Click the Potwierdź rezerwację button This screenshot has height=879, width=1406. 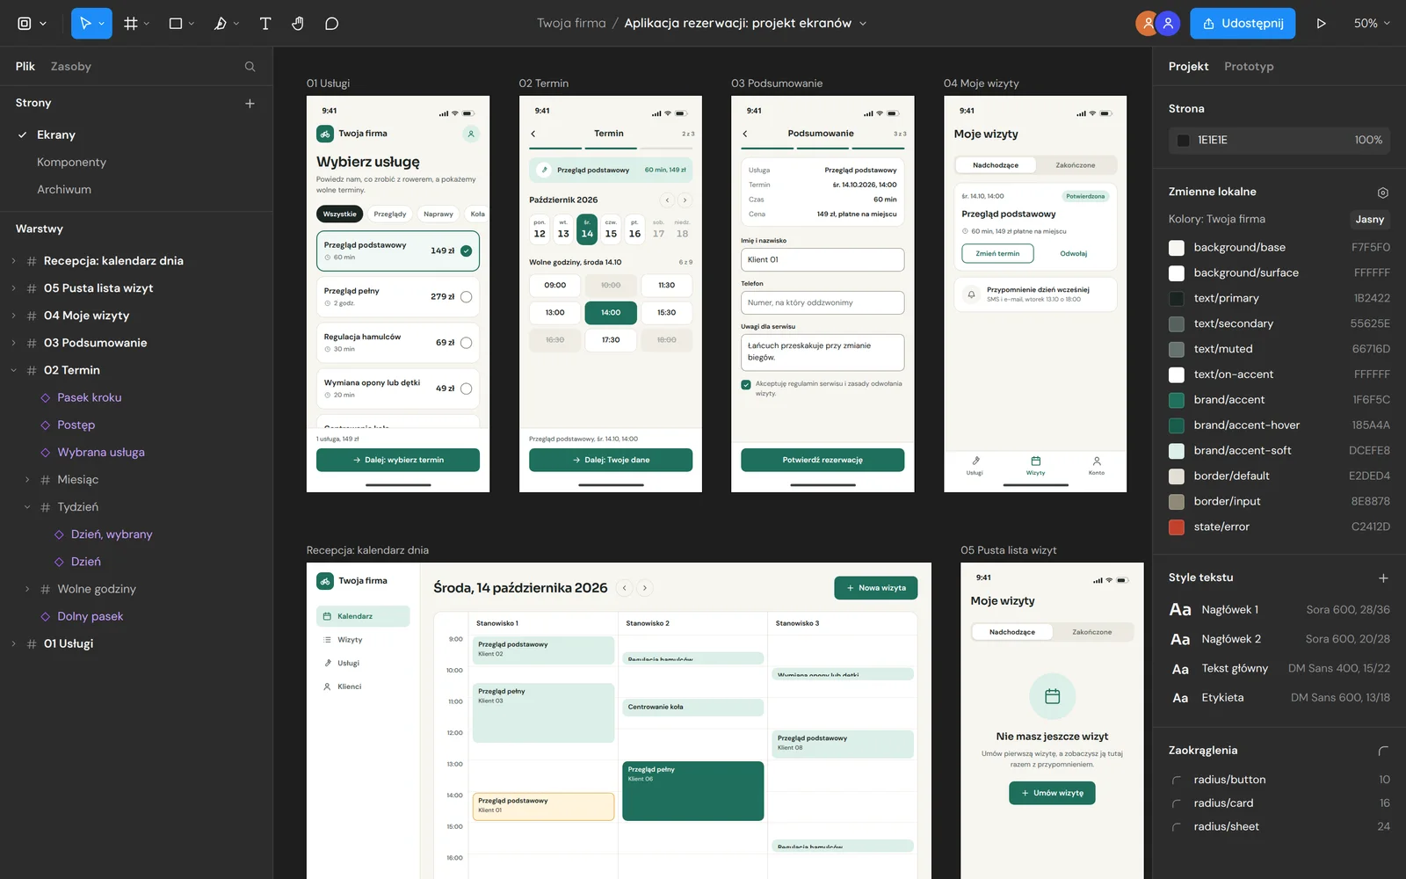(x=823, y=461)
